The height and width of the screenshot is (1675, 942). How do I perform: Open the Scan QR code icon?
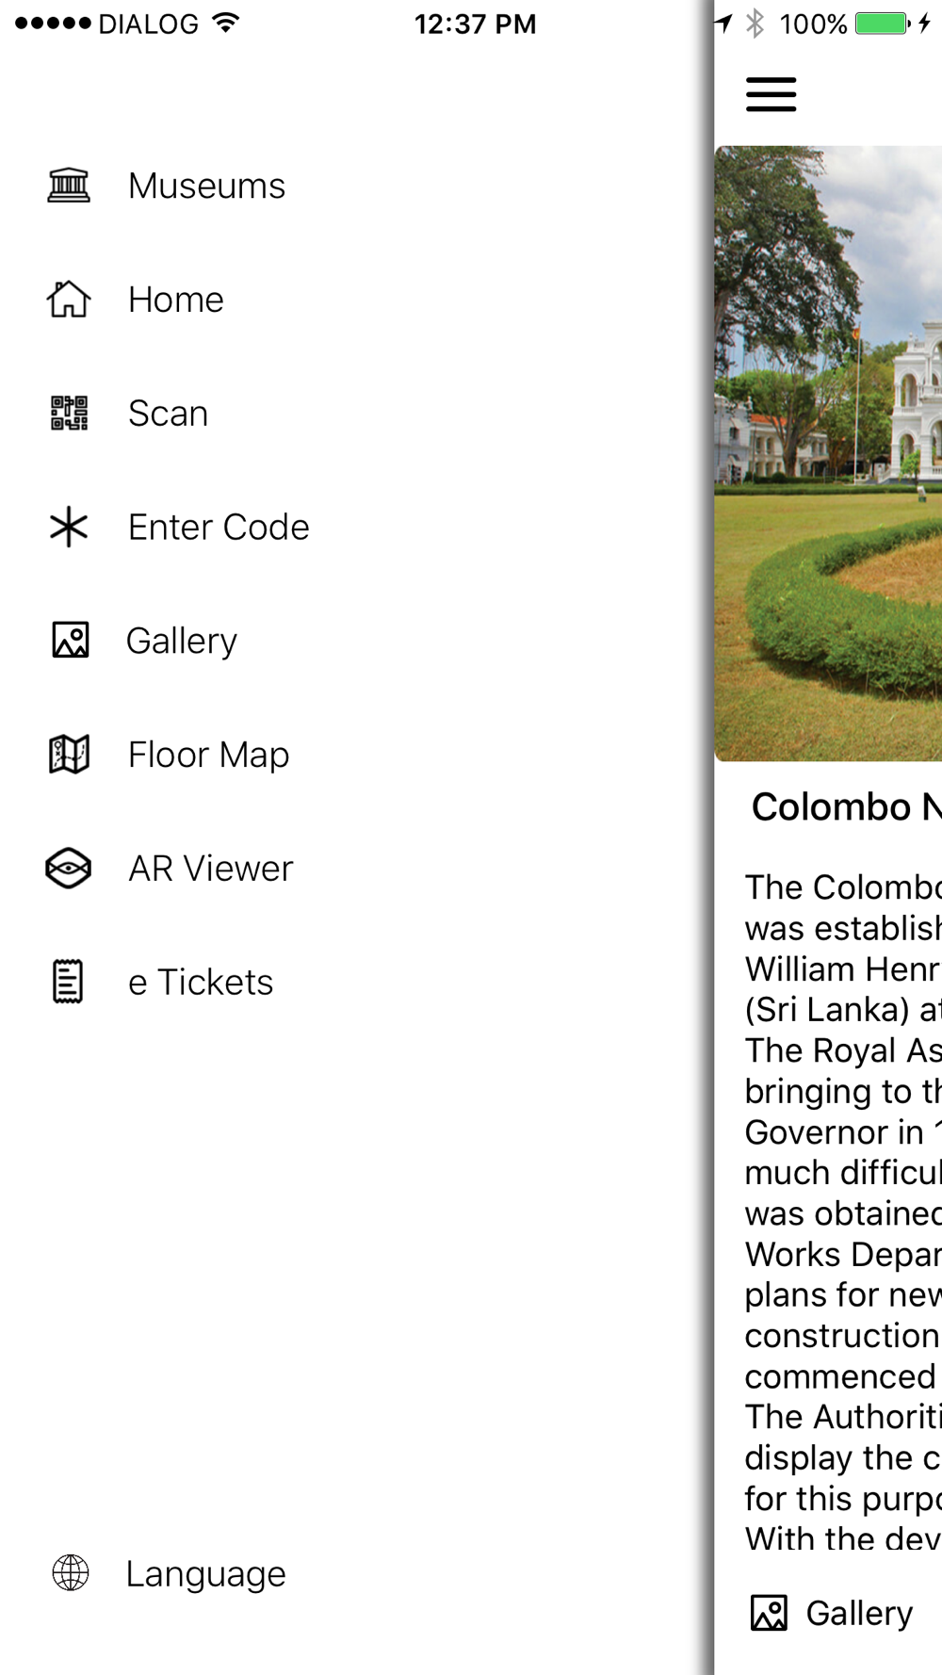click(69, 414)
